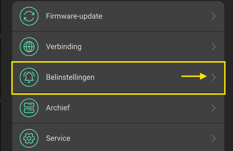Open the Verbinding menu label
Screen dimensions: 233x151
[64, 47]
